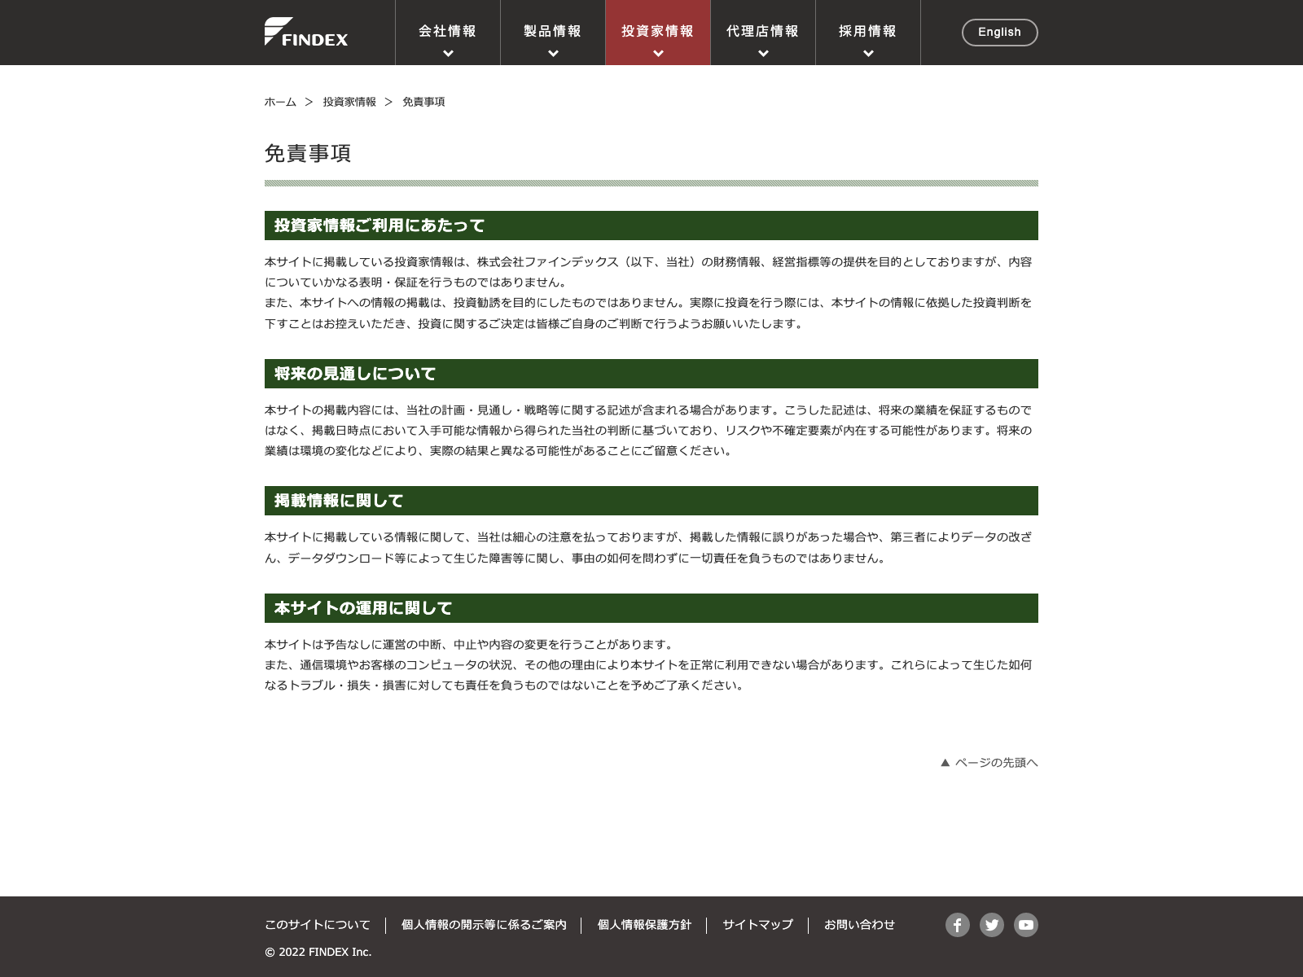Visit 個人情報保護方針 footer link

[644, 925]
